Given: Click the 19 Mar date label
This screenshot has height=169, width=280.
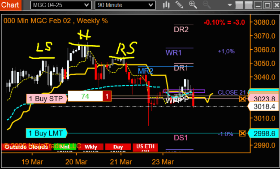Looking at the screenshot, I should [32, 162].
